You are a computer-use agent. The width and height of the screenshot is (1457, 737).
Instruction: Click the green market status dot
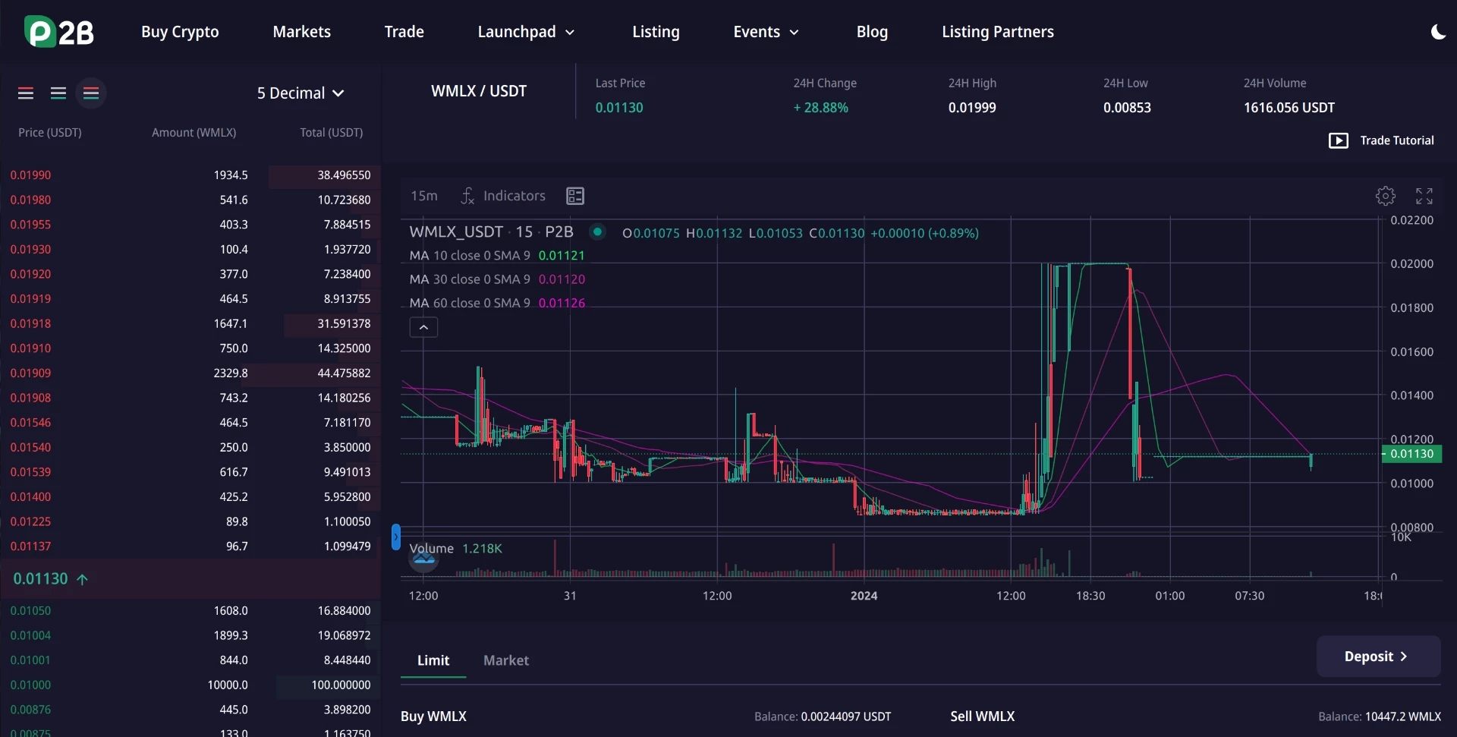tap(597, 232)
